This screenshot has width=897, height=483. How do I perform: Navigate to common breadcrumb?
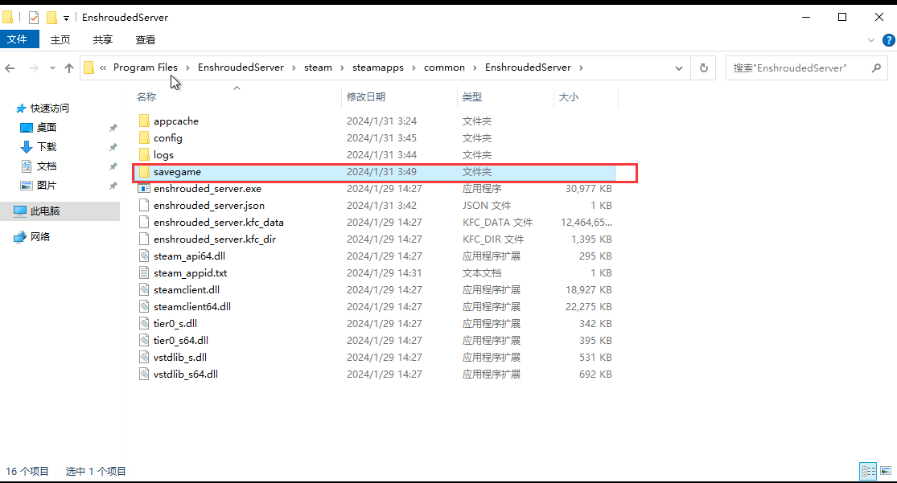pyautogui.click(x=445, y=68)
